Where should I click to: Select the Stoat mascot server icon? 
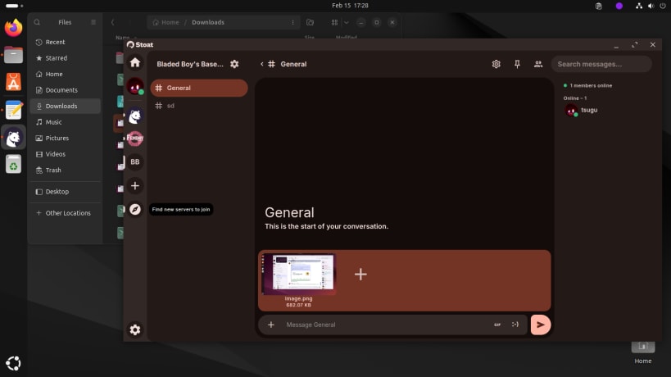point(135,116)
